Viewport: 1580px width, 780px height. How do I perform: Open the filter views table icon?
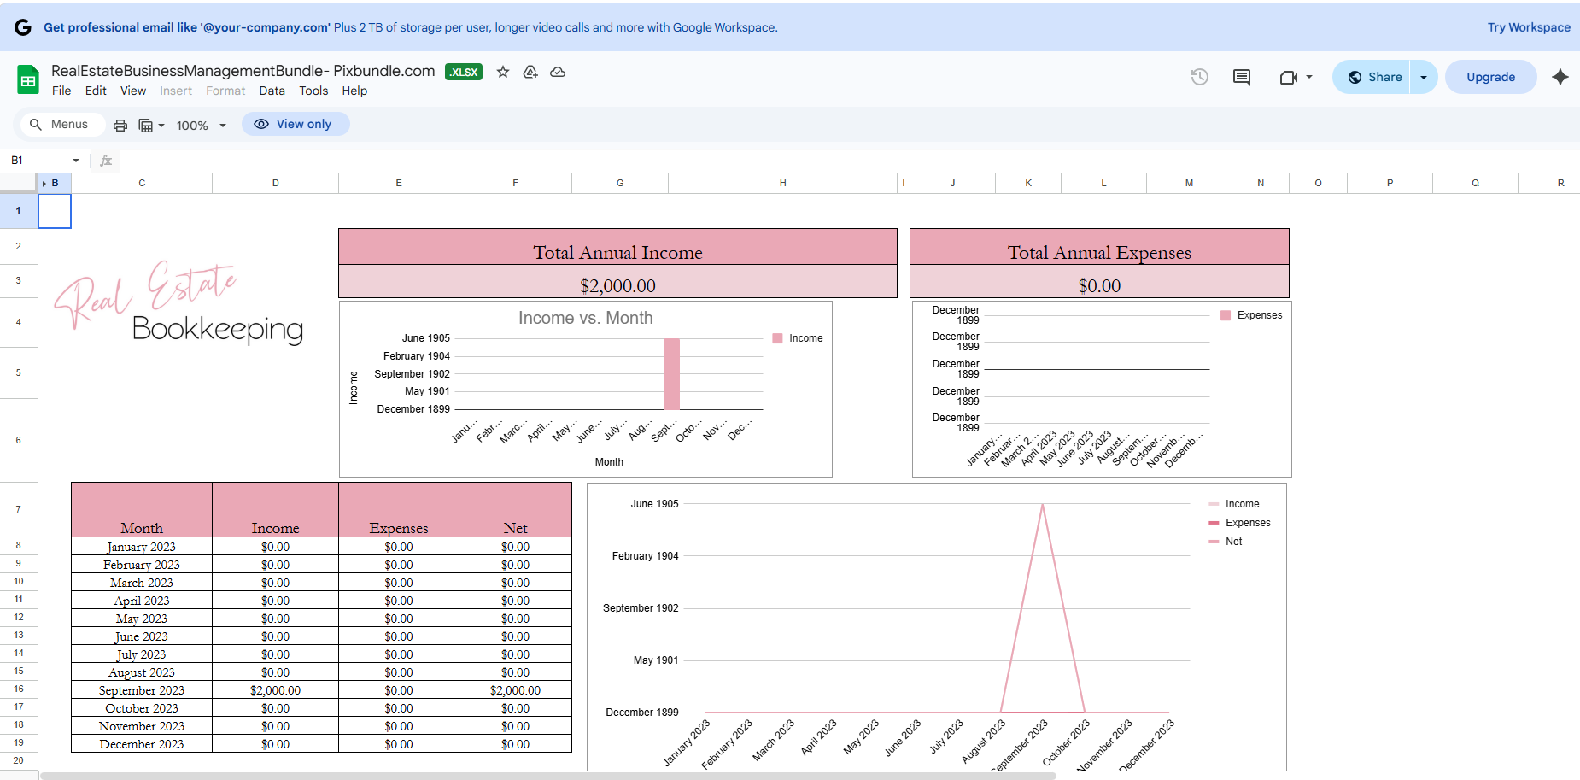pos(146,126)
